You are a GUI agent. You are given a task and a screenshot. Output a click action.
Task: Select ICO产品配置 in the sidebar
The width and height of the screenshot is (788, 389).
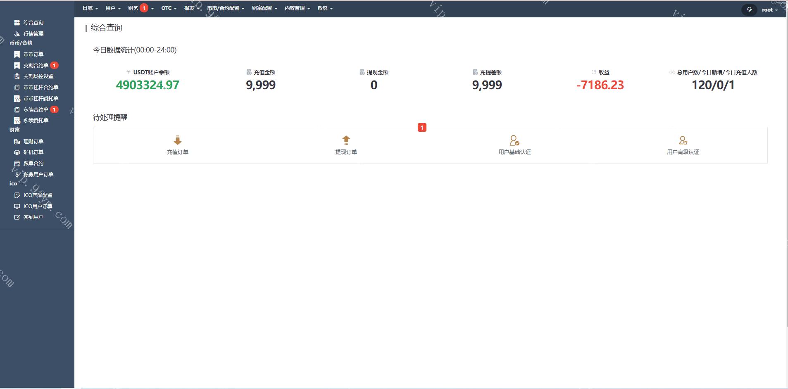38,195
